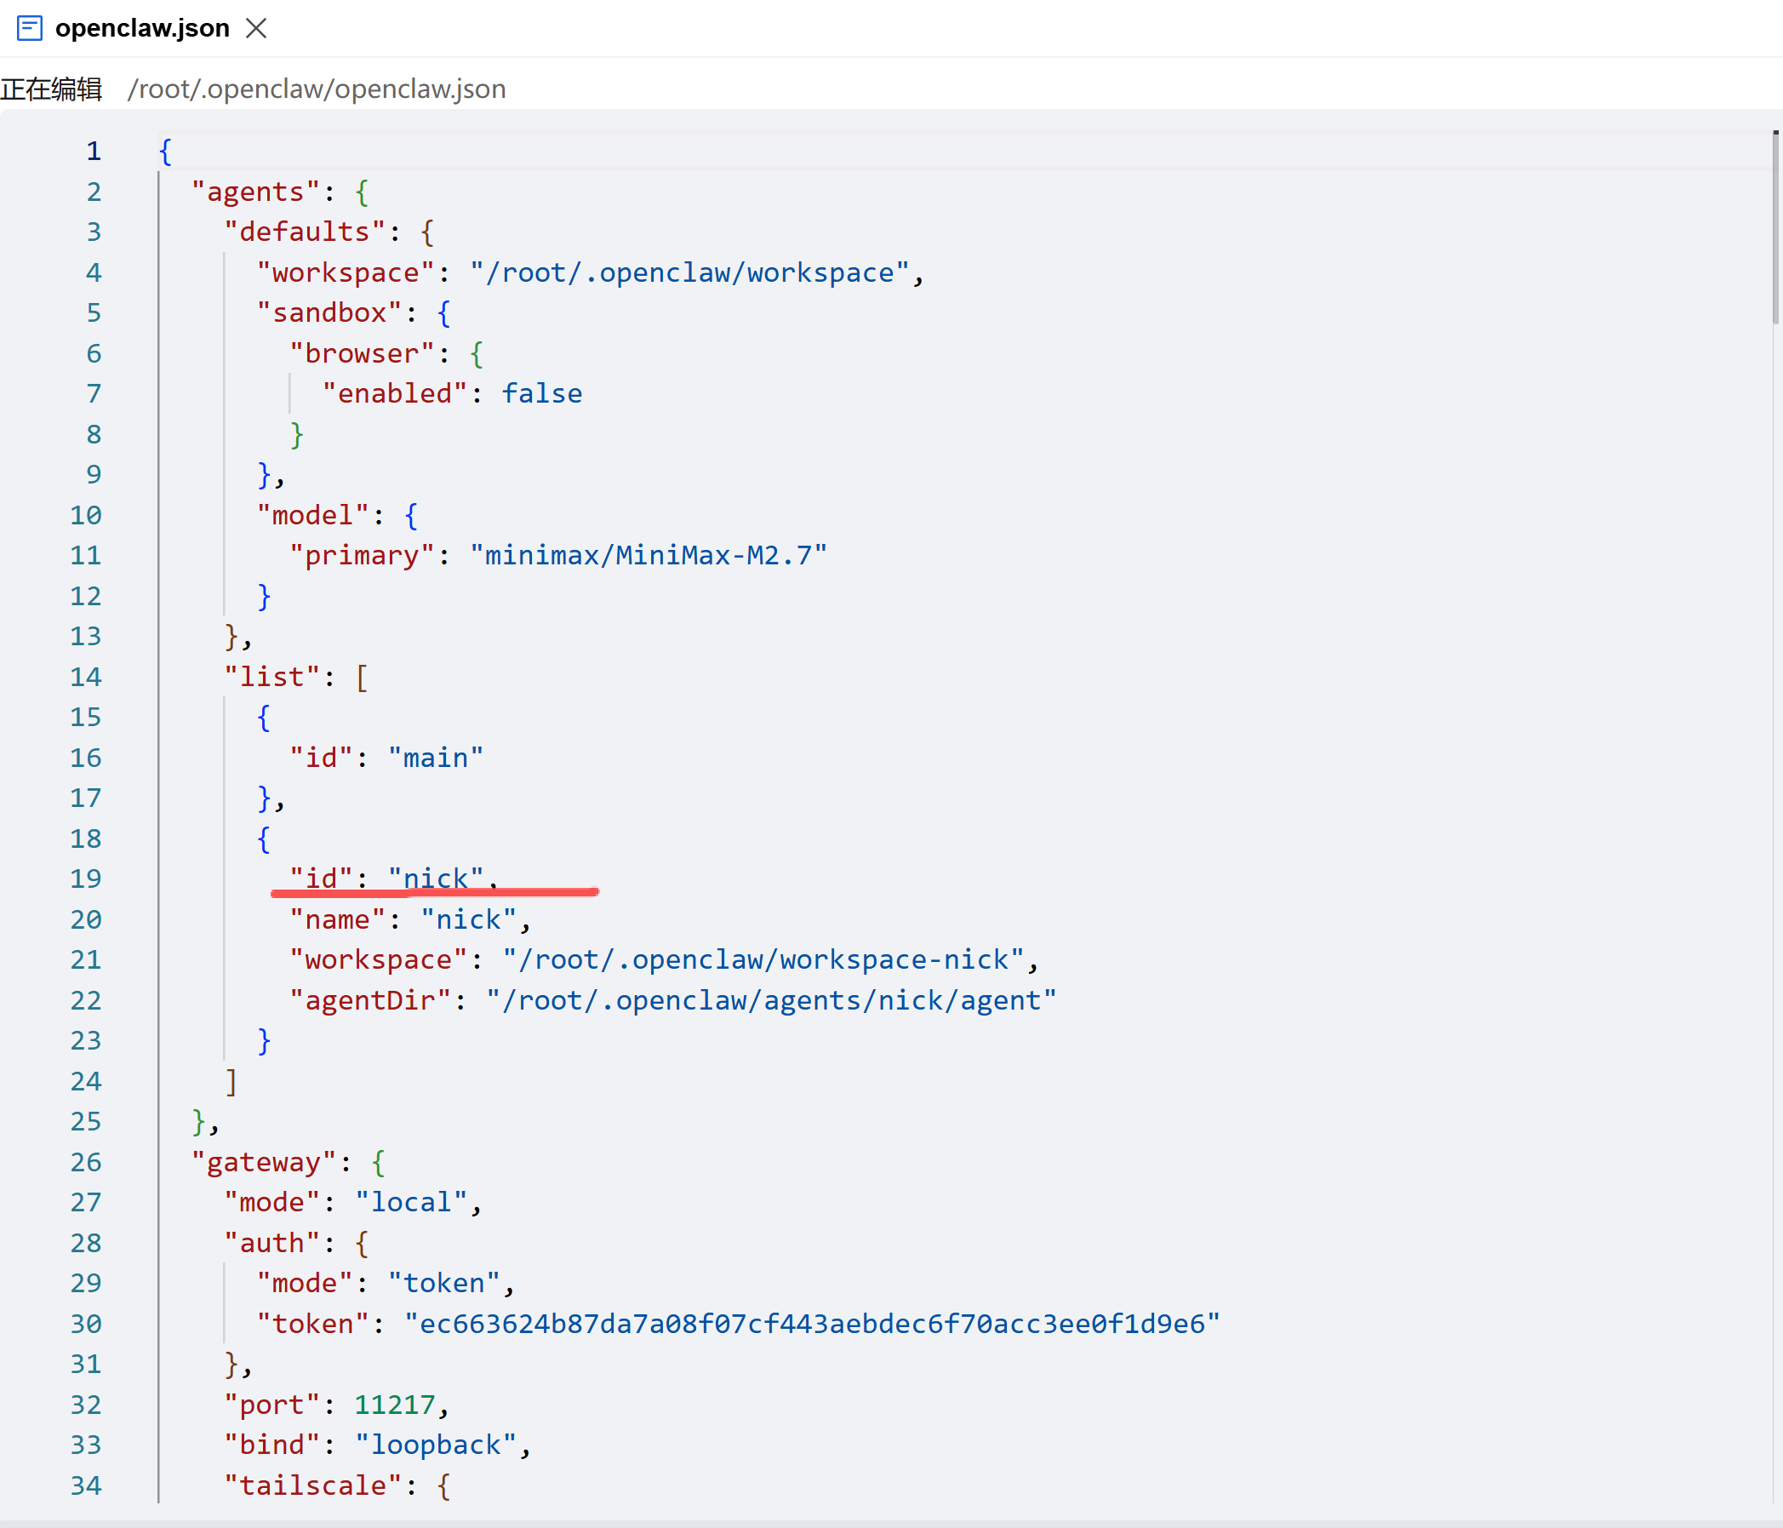
Task: Click the opening brace on line 1
Action: (x=165, y=152)
